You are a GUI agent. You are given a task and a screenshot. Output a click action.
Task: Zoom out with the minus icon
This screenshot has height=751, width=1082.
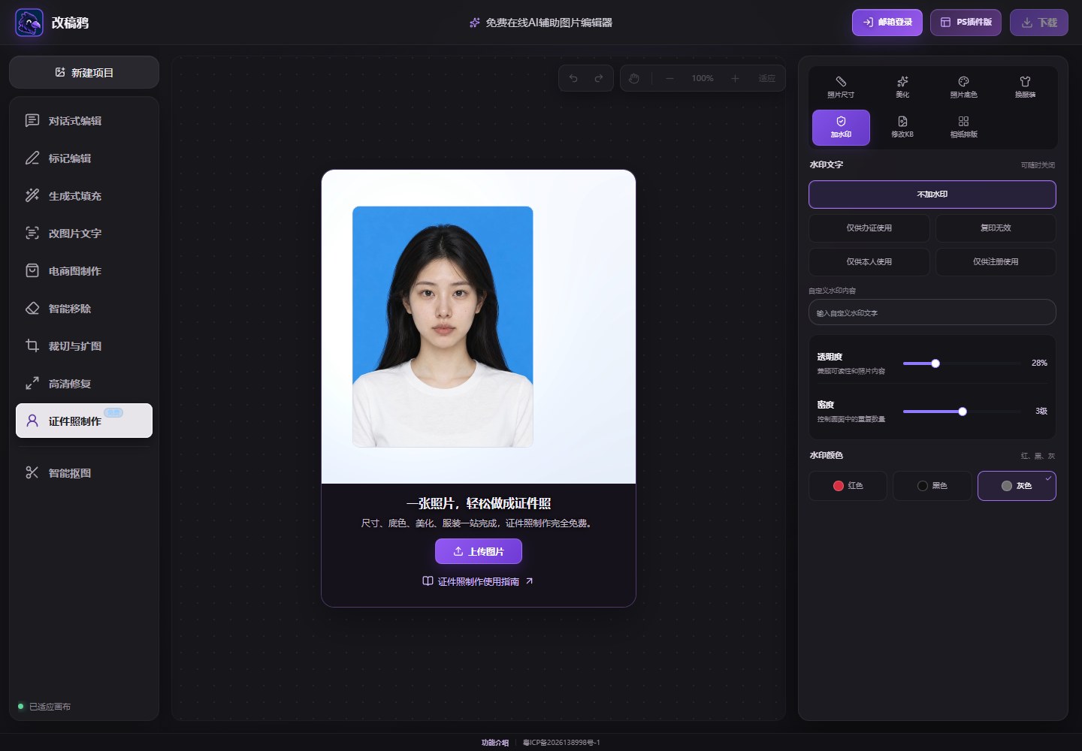point(669,78)
